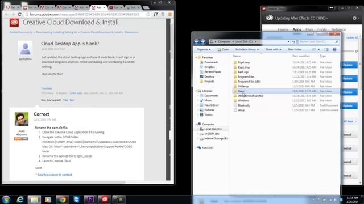Image resolution: width=364 pixels, height=204 pixels.
Task: Select the Windows folder in the file list
Action: point(243,101)
